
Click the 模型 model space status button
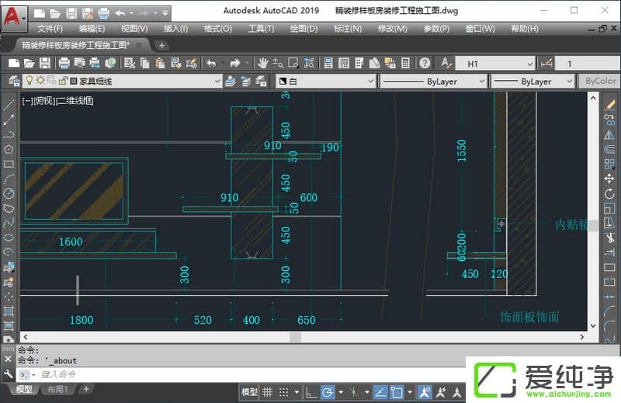coord(249,392)
